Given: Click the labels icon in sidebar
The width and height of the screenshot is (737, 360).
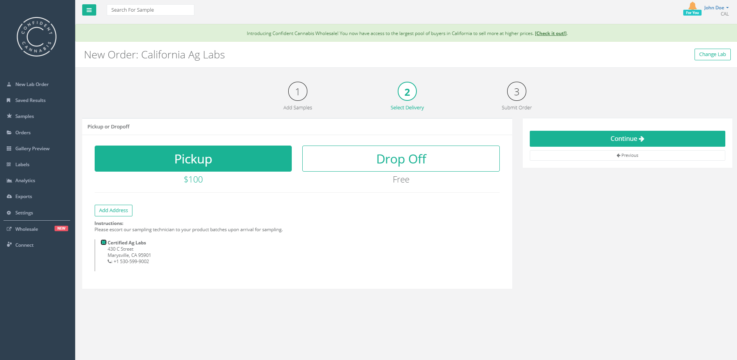Looking at the screenshot, I should coord(9,165).
